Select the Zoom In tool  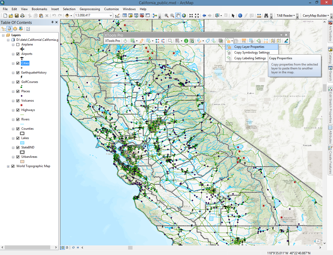click(x=166, y=16)
